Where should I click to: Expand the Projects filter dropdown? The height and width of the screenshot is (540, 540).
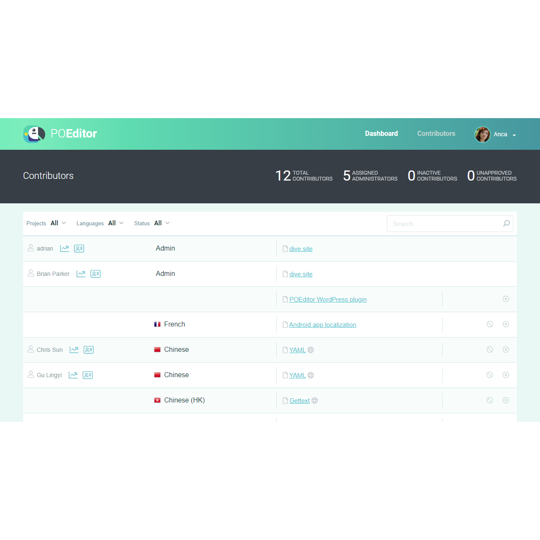58,223
